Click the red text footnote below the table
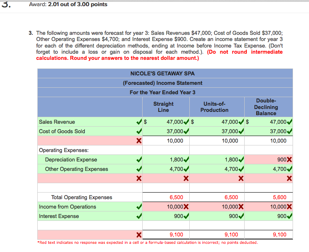This screenshot has height=252, width=309. tap(148, 243)
